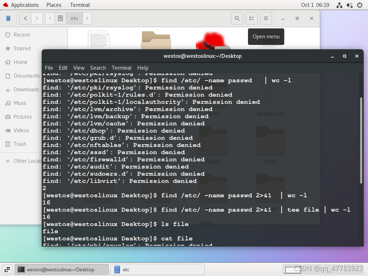Click the network status icon

(x=339, y=5)
